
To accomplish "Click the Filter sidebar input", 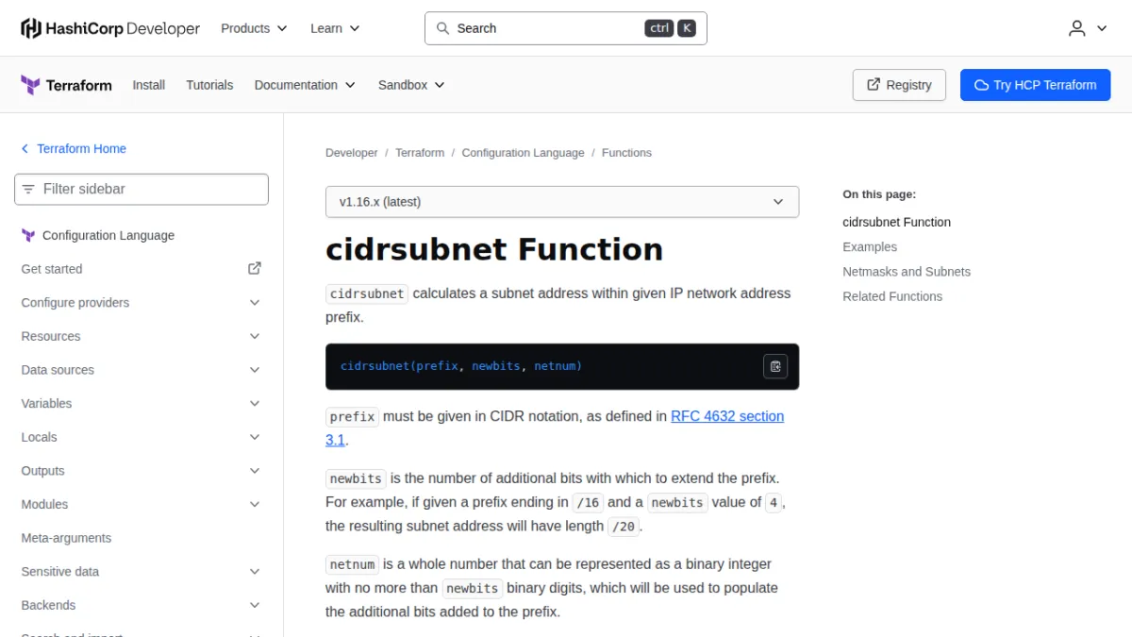I will [141, 190].
